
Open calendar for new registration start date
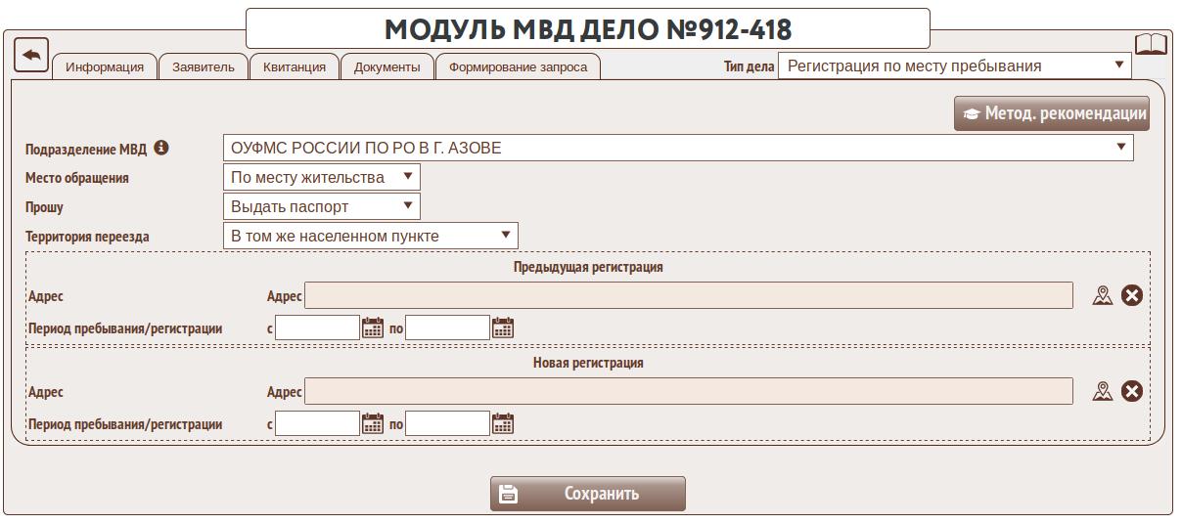pyautogui.click(x=373, y=423)
